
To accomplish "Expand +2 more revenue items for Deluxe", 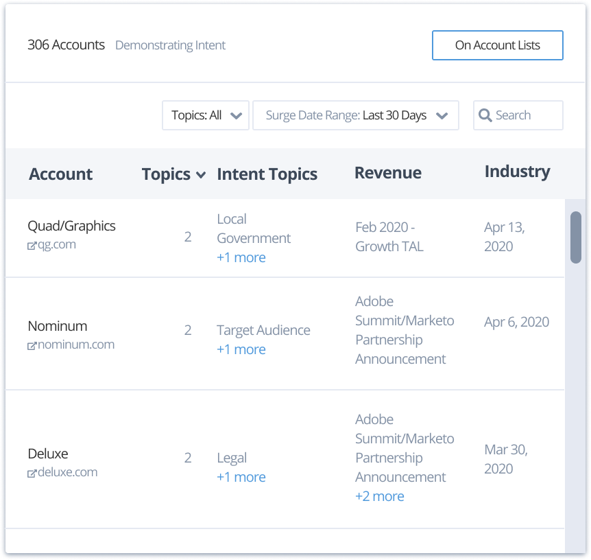I will click(x=379, y=495).
